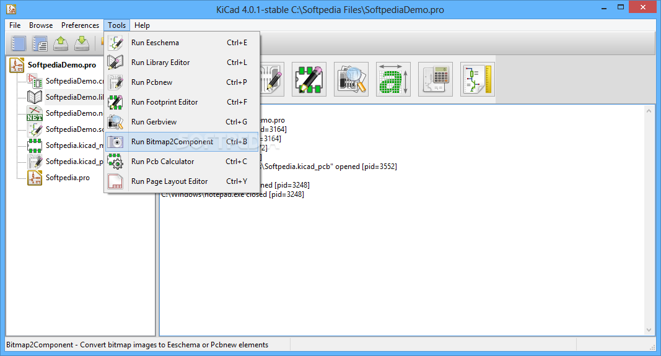Open the Preferences menu
The height and width of the screenshot is (356, 661).
coord(80,25)
